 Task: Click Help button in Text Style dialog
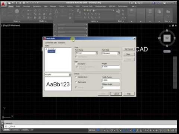click(x=129, y=94)
